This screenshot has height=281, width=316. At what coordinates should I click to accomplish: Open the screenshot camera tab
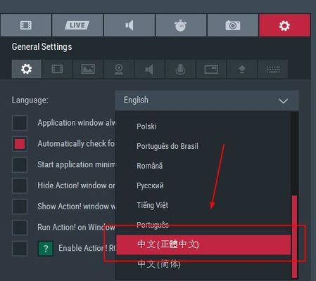[x=233, y=25]
